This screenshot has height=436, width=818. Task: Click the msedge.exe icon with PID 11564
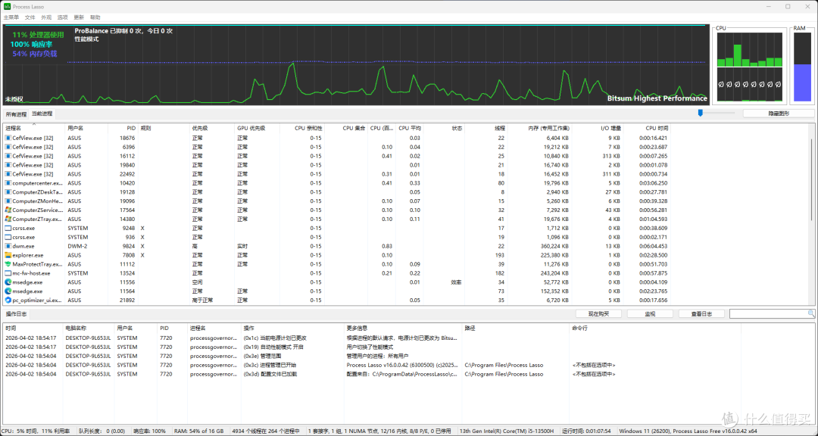point(8,291)
